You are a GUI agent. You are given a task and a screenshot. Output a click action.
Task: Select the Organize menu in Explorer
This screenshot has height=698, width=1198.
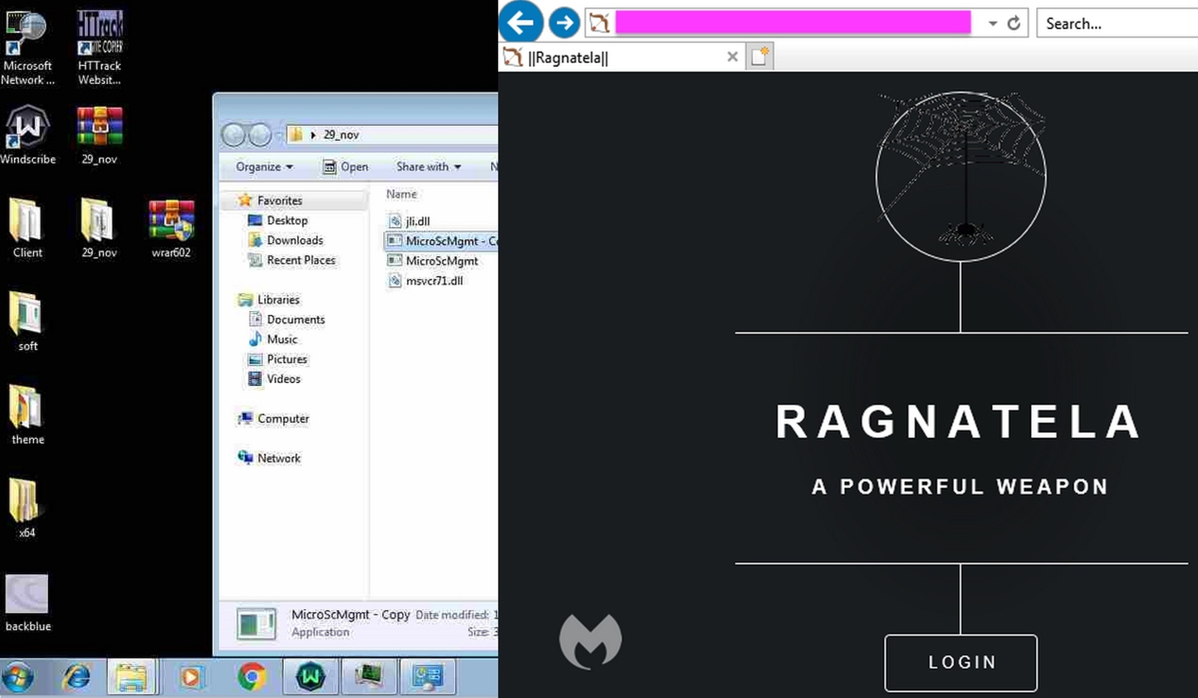point(263,166)
